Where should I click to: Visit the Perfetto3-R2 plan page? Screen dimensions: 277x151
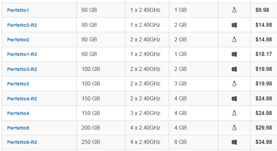coord(22,69)
